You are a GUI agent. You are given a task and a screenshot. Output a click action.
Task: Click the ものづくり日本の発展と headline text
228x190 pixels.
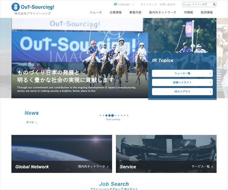pos(48,73)
